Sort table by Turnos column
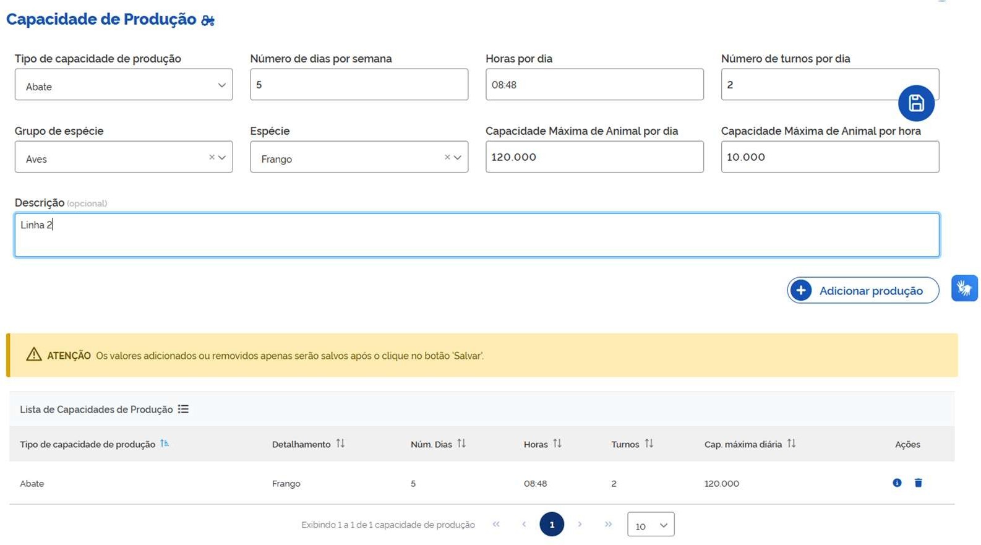Screen dimensions: 981x545 (649, 444)
